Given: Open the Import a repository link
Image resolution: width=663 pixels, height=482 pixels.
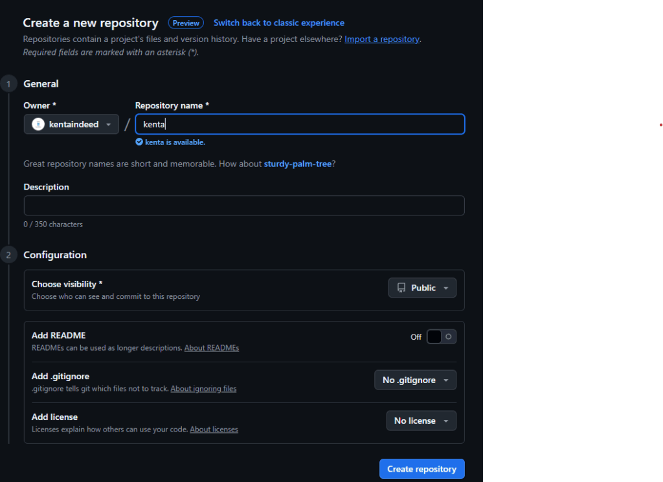Looking at the screenshot, I should coord(381,39).
